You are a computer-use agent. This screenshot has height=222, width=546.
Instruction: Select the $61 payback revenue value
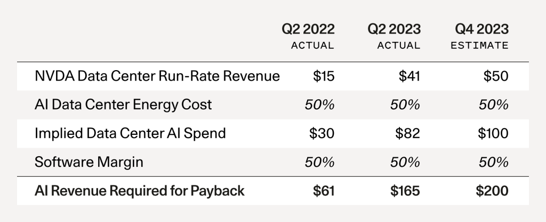coord(324,191)
